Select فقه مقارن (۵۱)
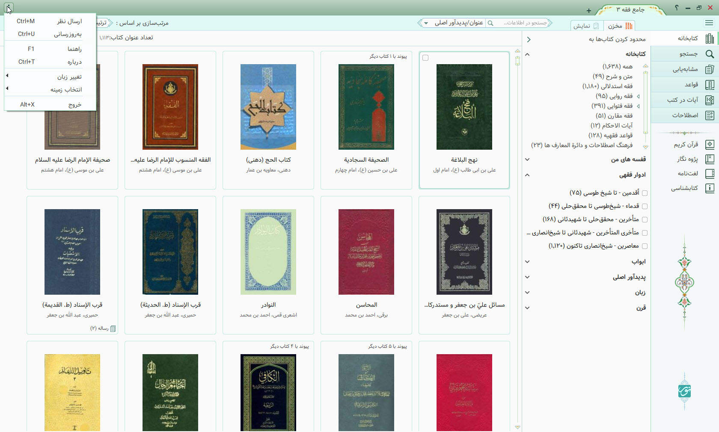719x432 pixels. tap(614, 116)
